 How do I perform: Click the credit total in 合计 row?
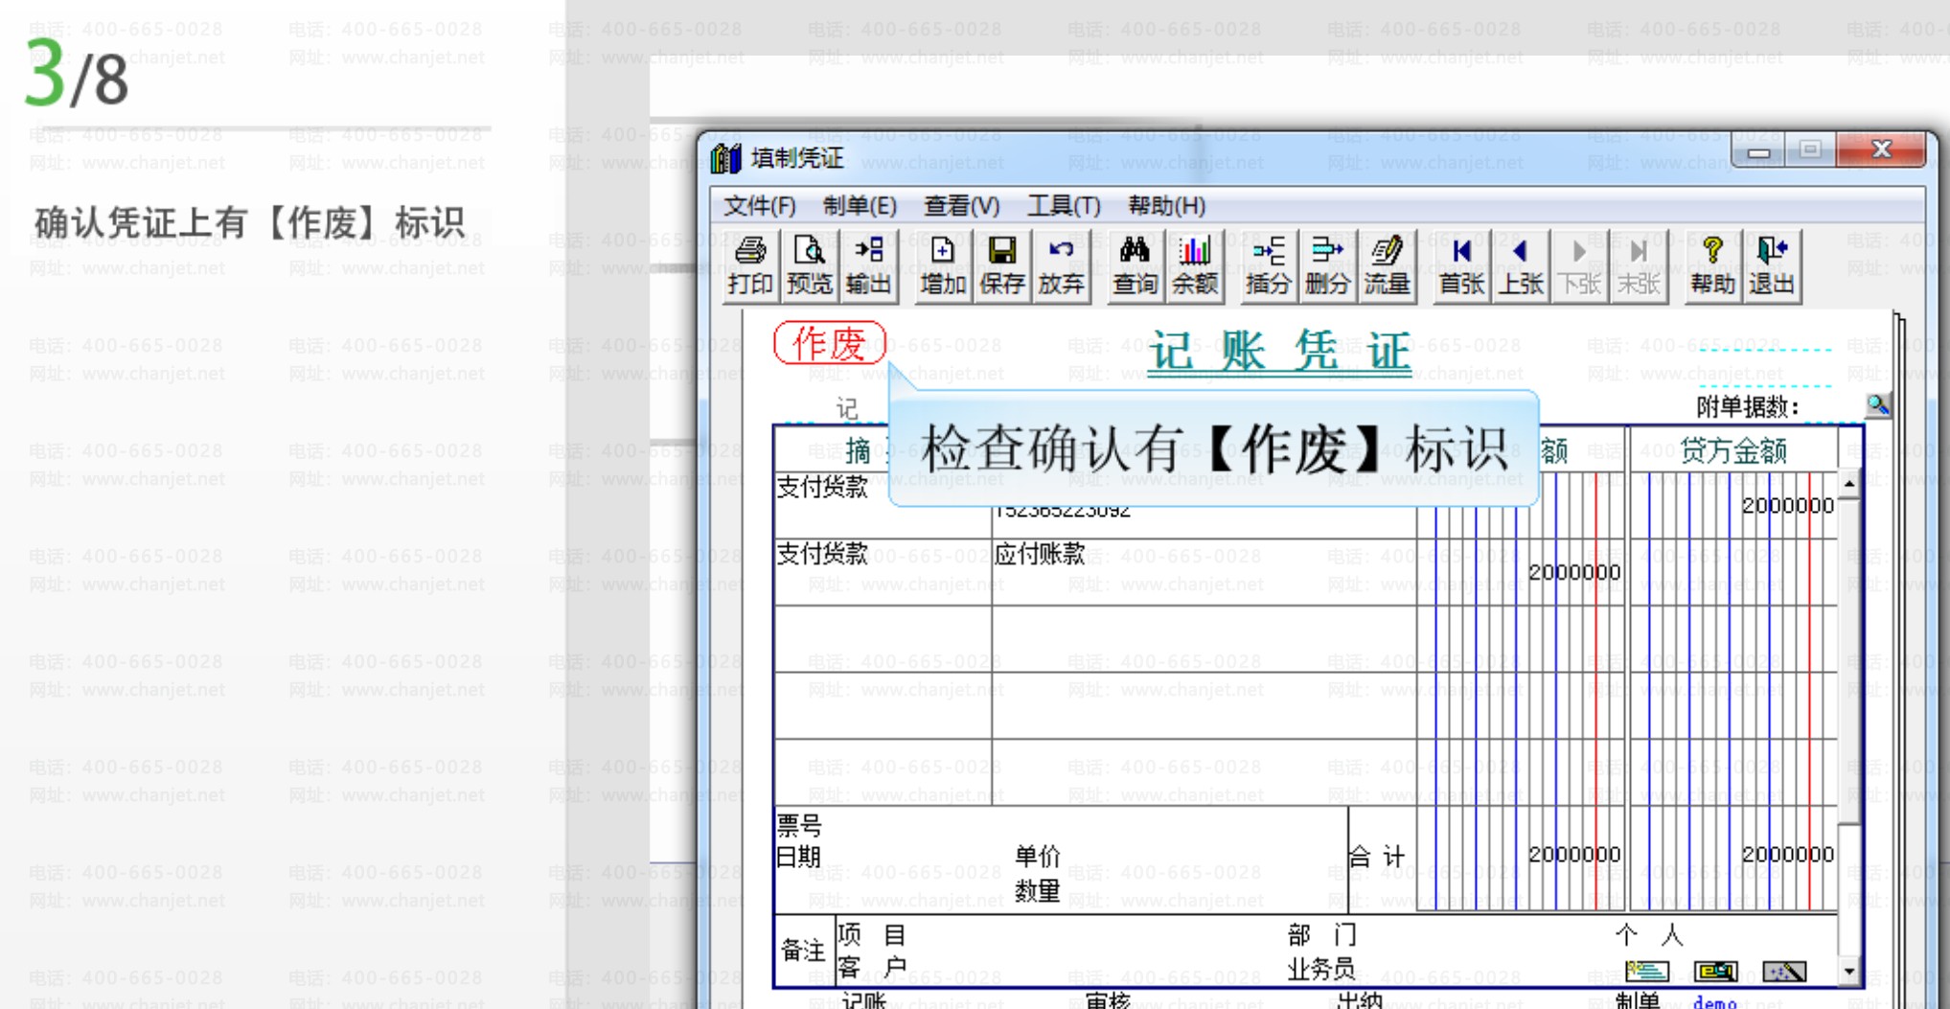[x=1787, y=854]
